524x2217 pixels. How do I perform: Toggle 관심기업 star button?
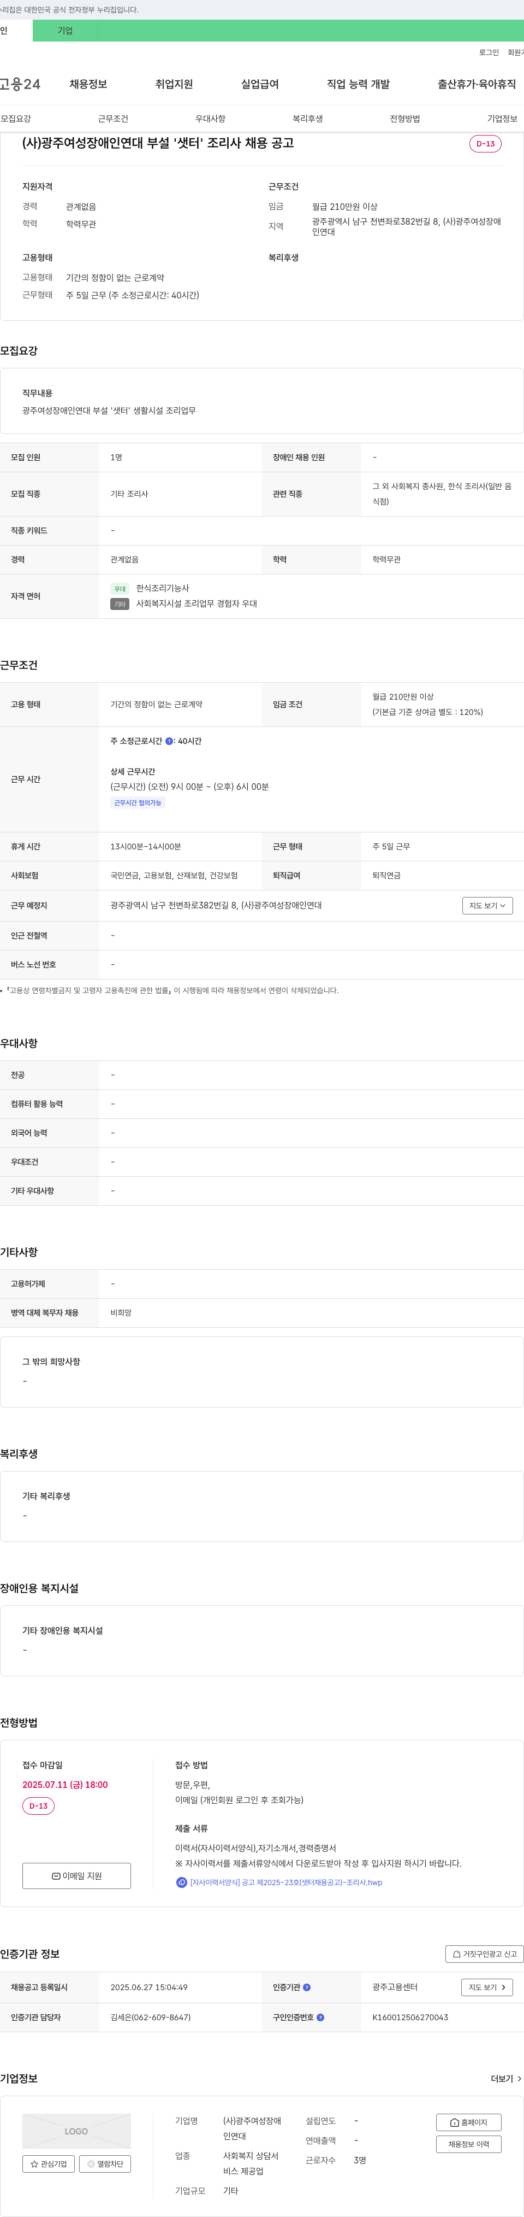tap(48, 2163)
